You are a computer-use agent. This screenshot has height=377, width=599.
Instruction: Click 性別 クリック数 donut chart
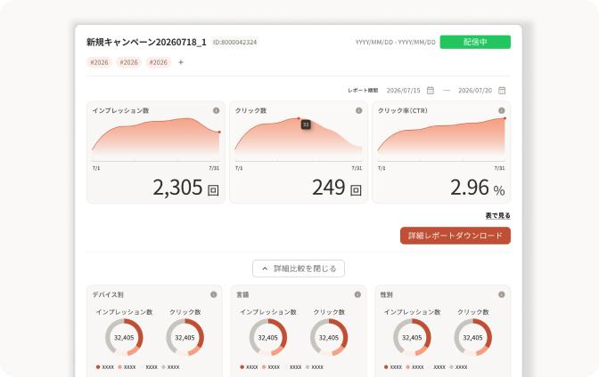tap(473, 337)
